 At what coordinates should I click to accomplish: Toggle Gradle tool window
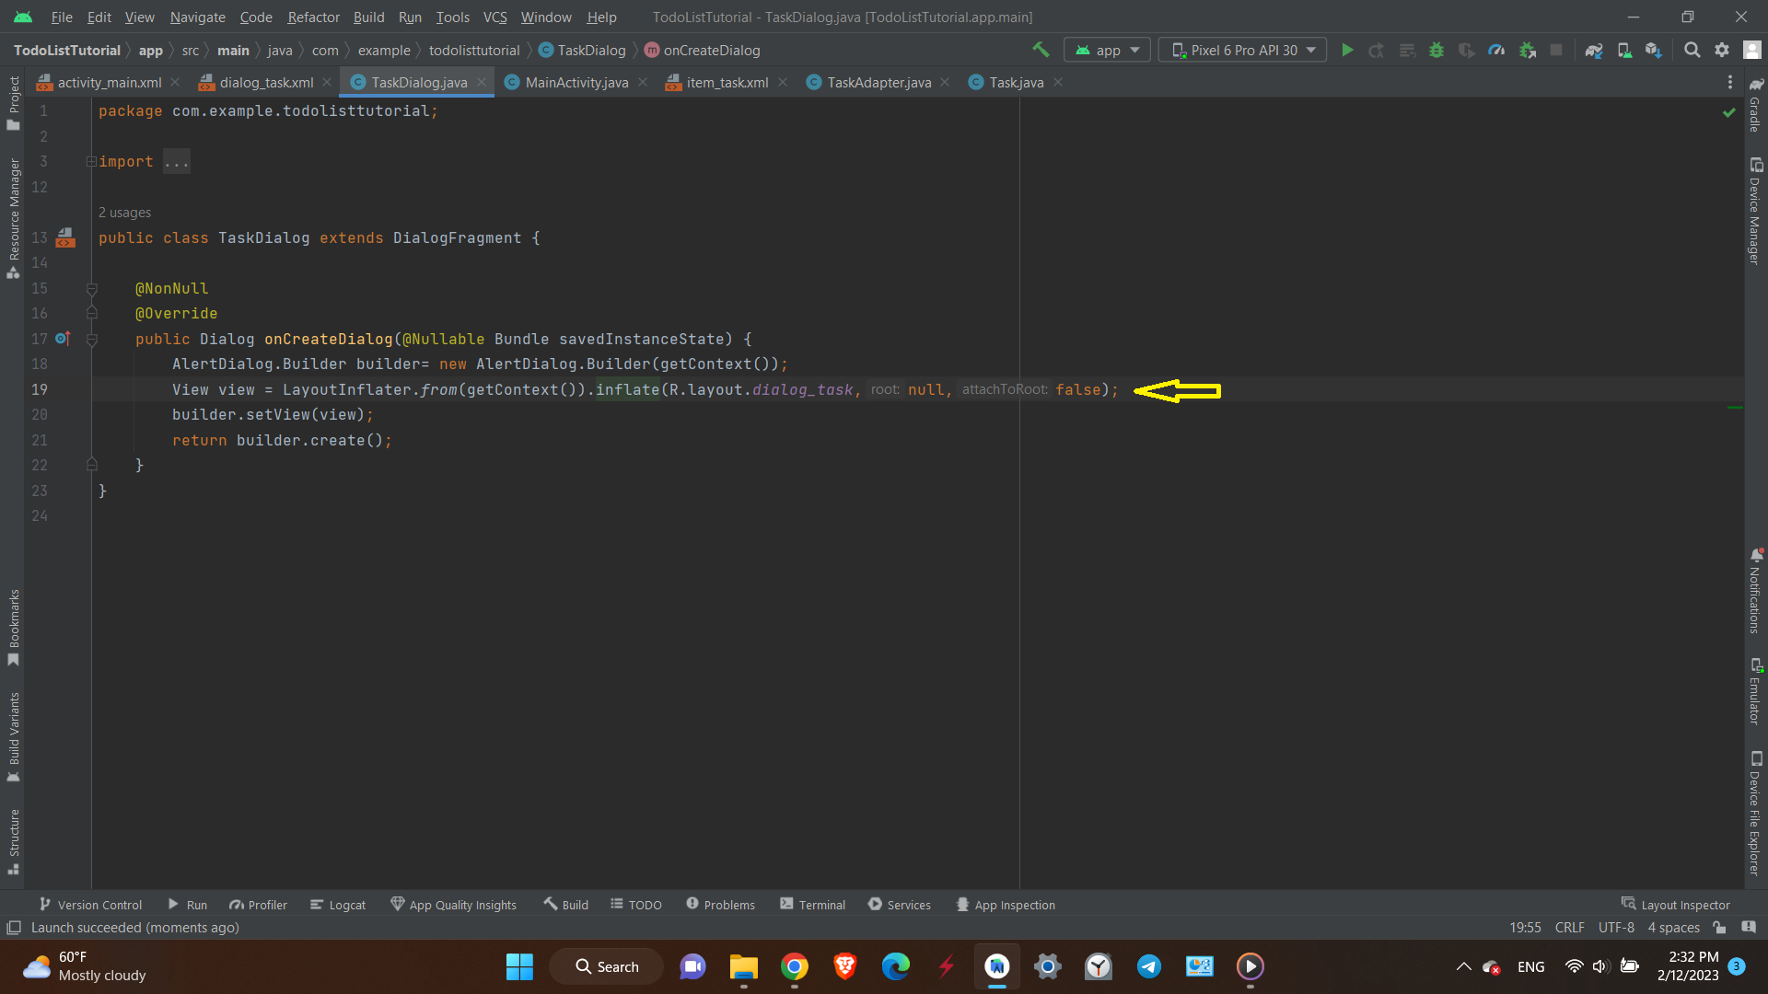pos(1755,104)
